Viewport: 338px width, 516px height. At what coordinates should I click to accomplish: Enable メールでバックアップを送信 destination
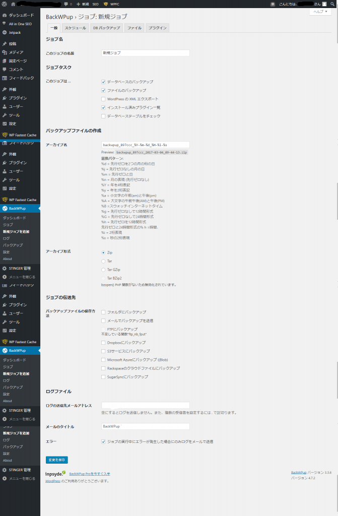pos(103,320)
